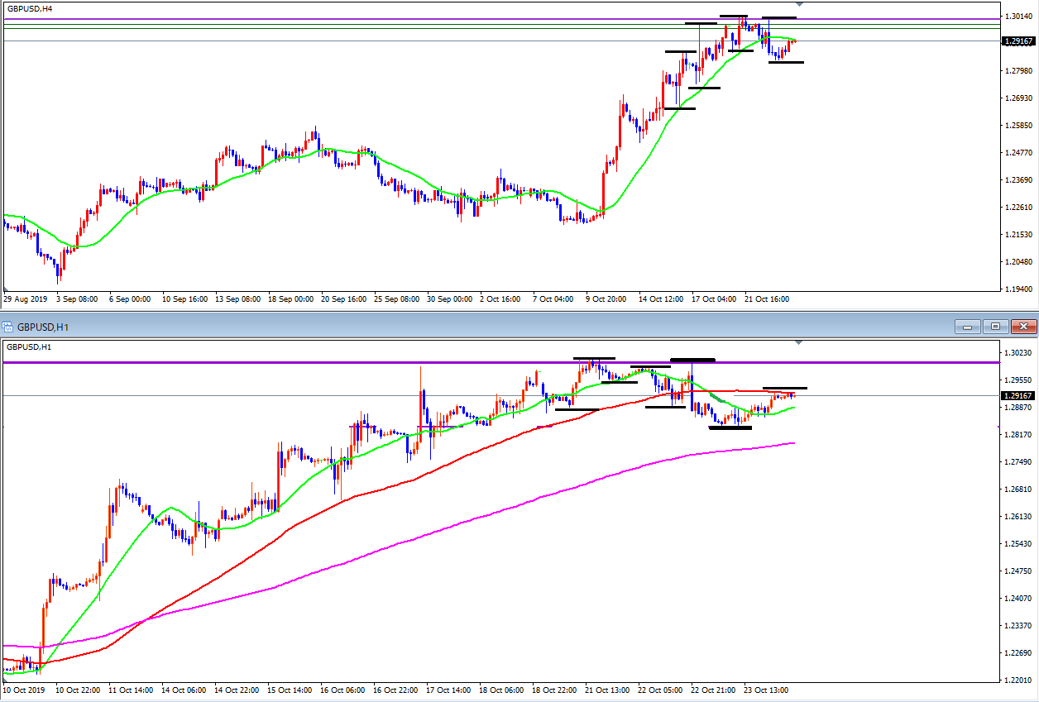Viewport: 1039px width, 702px height.
Task: Click the 1.30230 price level
Action: pos(1017,353)
